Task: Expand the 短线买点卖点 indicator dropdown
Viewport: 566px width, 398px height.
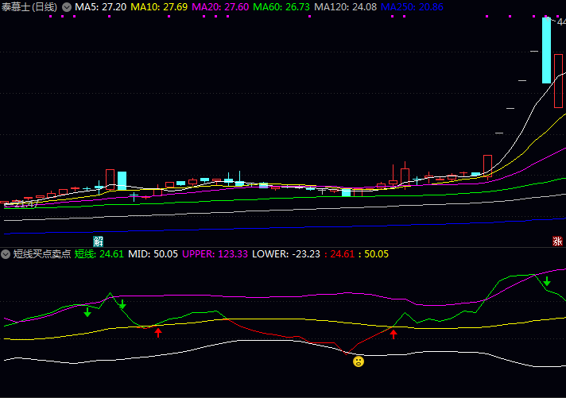Action: pyautogui.click(x=6, y=254)
